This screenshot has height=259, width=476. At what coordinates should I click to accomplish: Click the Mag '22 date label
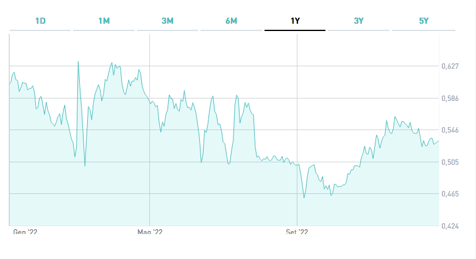(x=150, y=232)
